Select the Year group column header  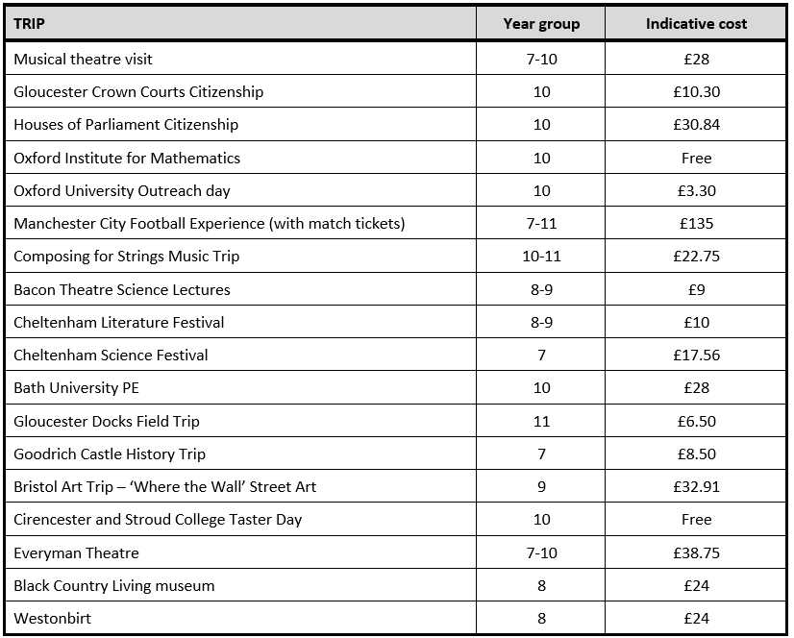[x=541, y=23]
